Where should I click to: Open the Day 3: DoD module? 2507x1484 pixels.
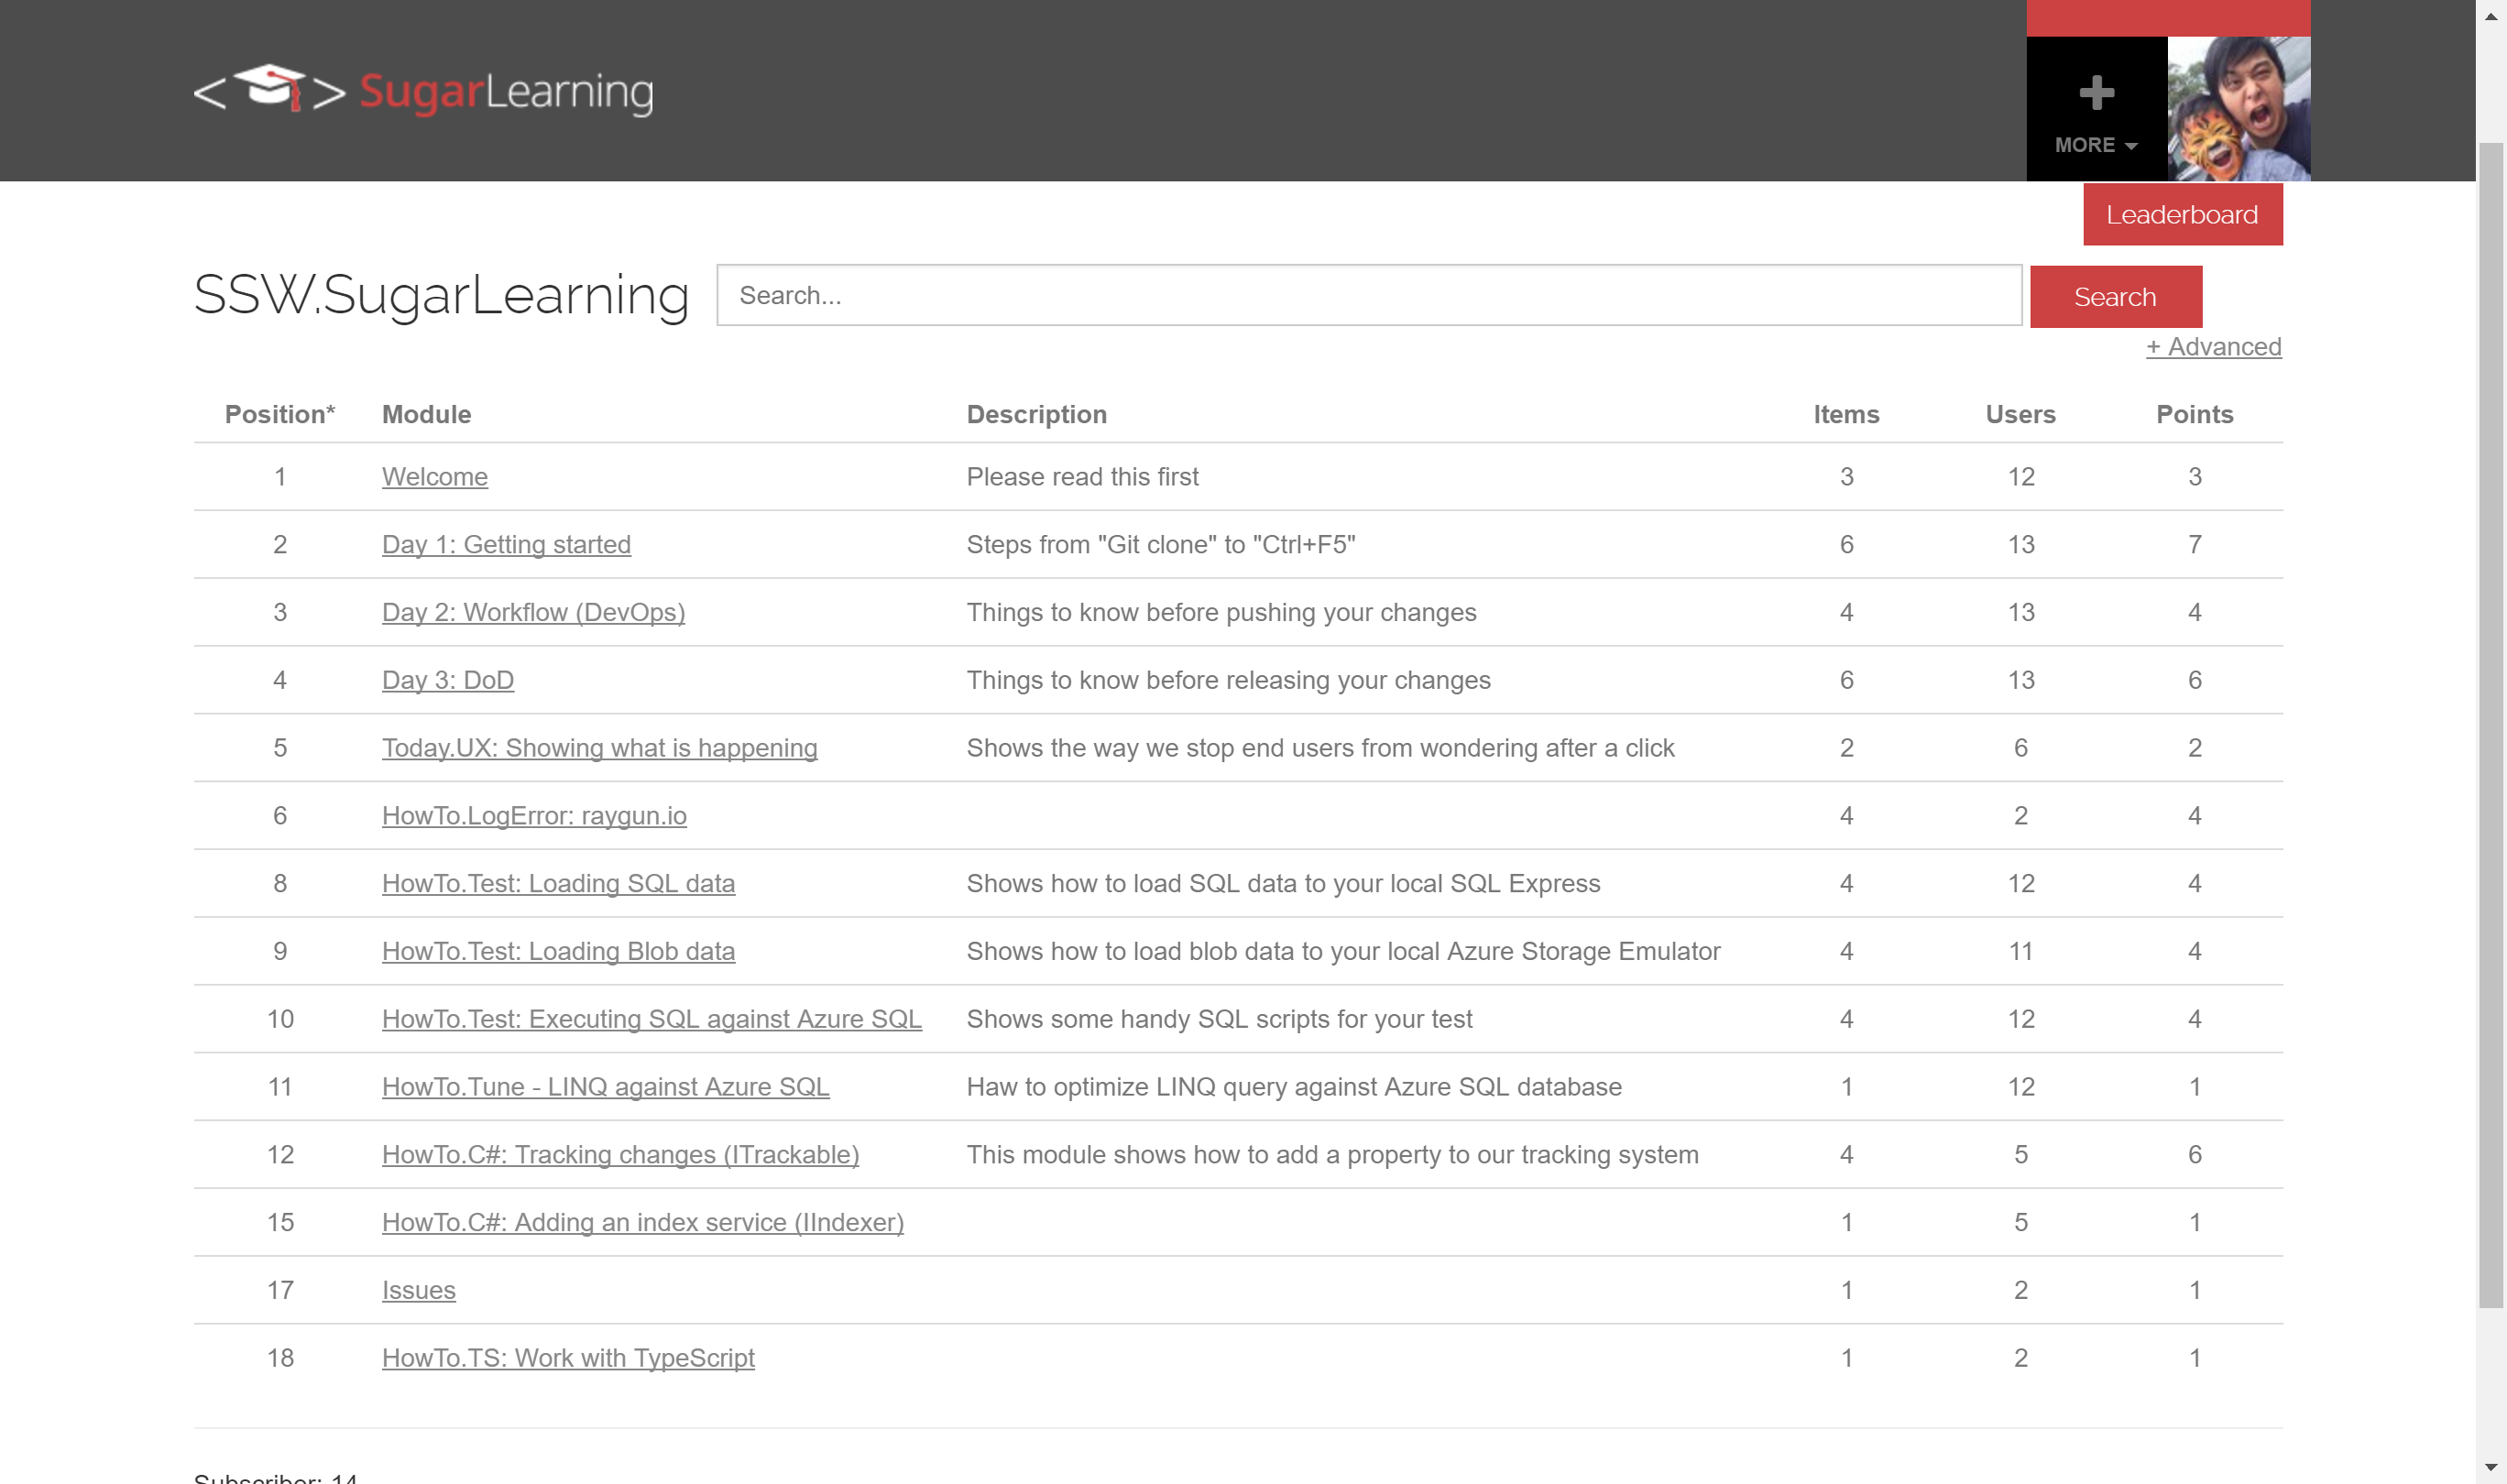[x=448, y=681]
